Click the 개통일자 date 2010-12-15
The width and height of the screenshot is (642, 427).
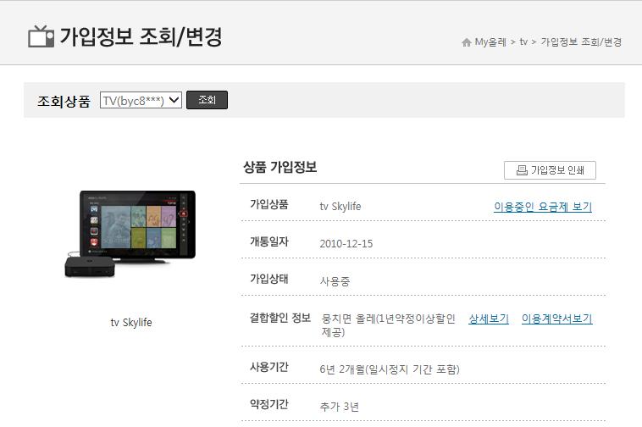click(346, 243)
